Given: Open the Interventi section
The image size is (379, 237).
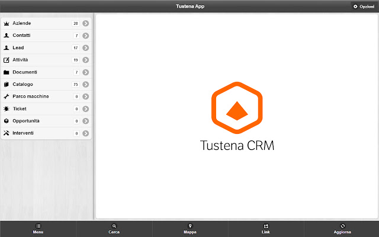Looking at the screenshot, I should click(x=46, y=133).
